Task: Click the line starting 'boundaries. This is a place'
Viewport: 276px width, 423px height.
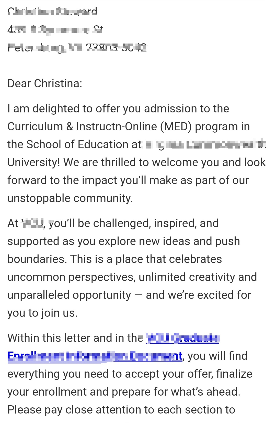Action: (x=115, y=259)
